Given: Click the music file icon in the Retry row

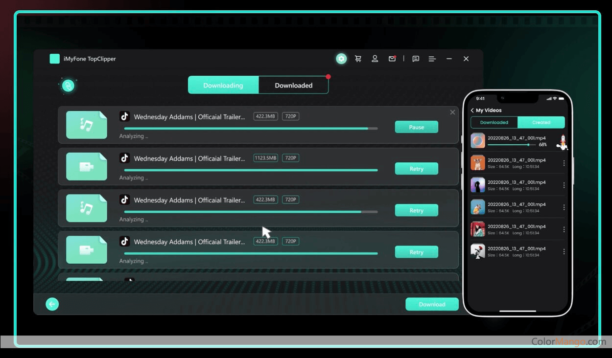Looking at the screenshot, I should pos(87,208).
